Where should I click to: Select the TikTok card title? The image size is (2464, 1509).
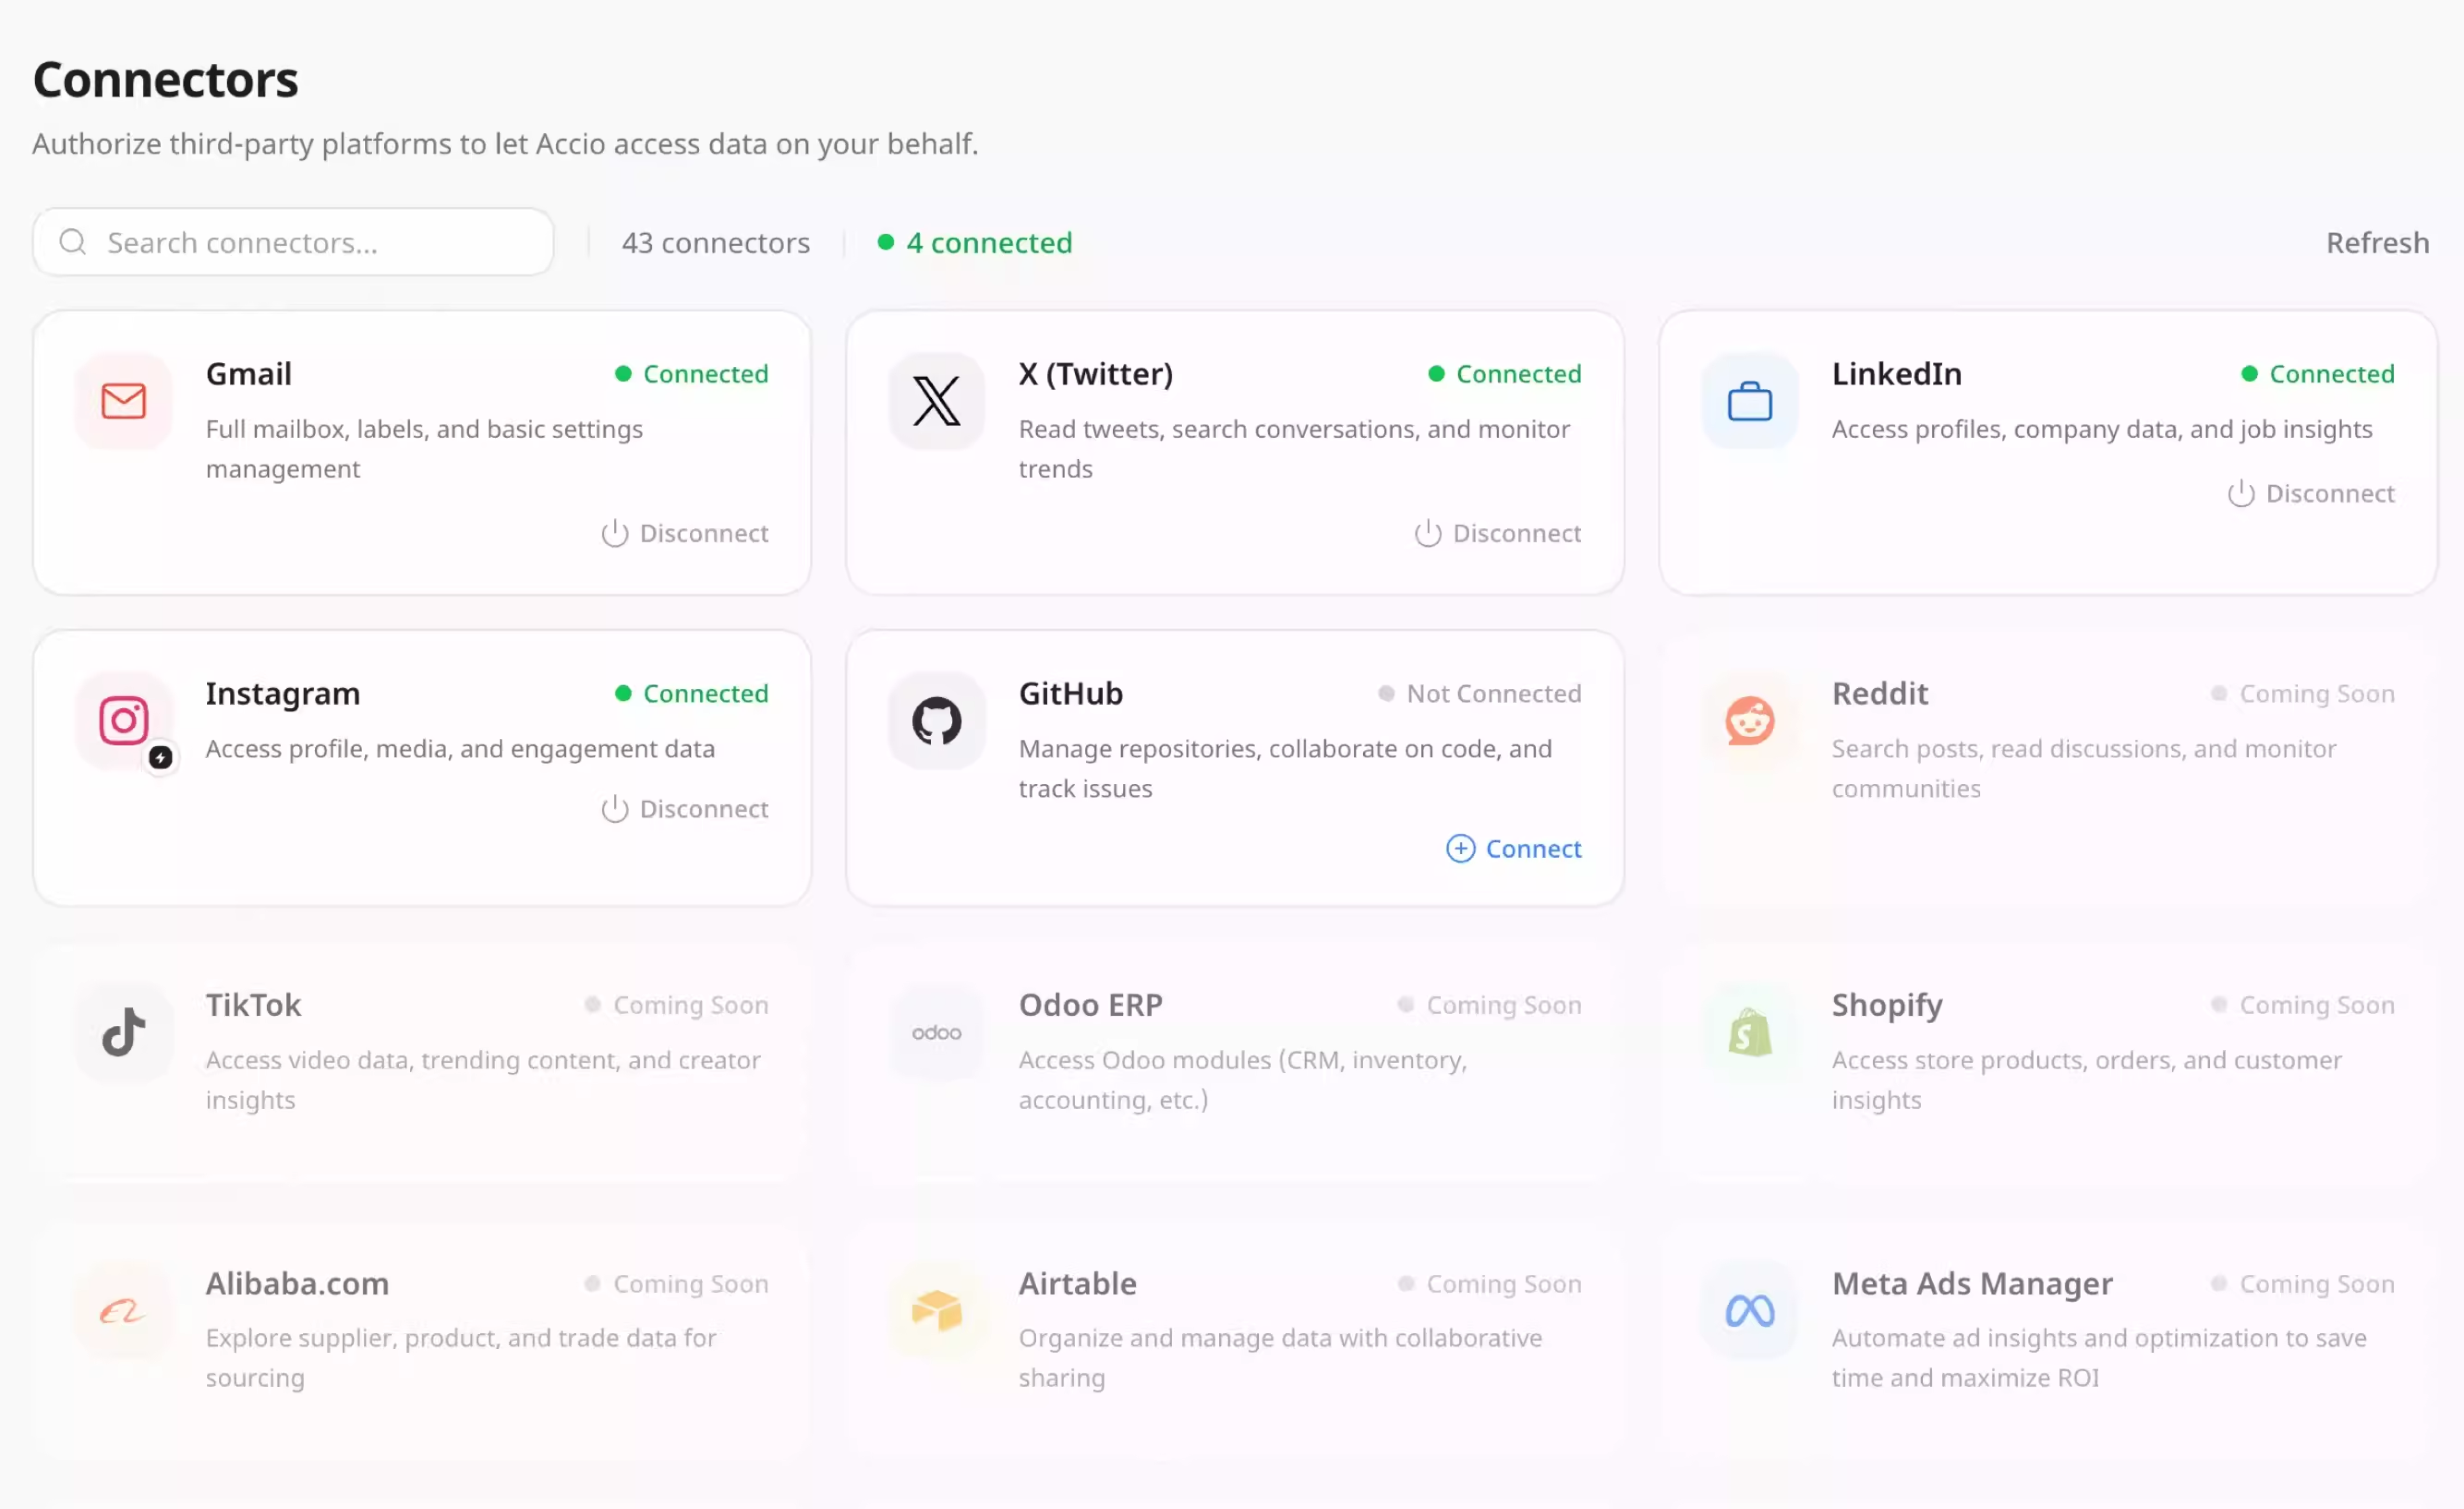253,1005
